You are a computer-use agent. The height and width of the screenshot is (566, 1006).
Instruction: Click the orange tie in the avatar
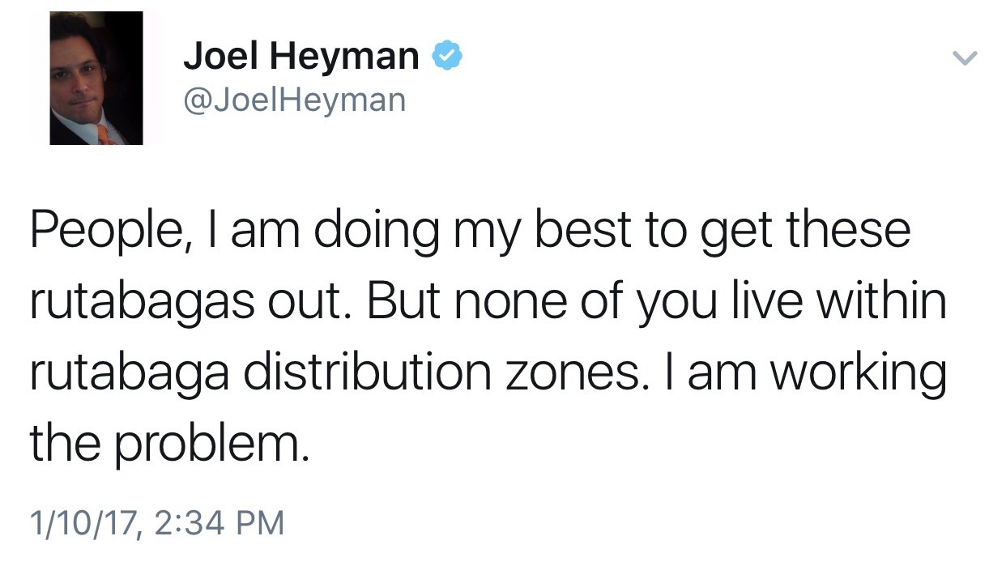106,134
